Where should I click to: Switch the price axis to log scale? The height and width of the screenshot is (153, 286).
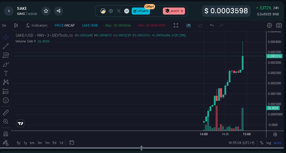[269, 143]
